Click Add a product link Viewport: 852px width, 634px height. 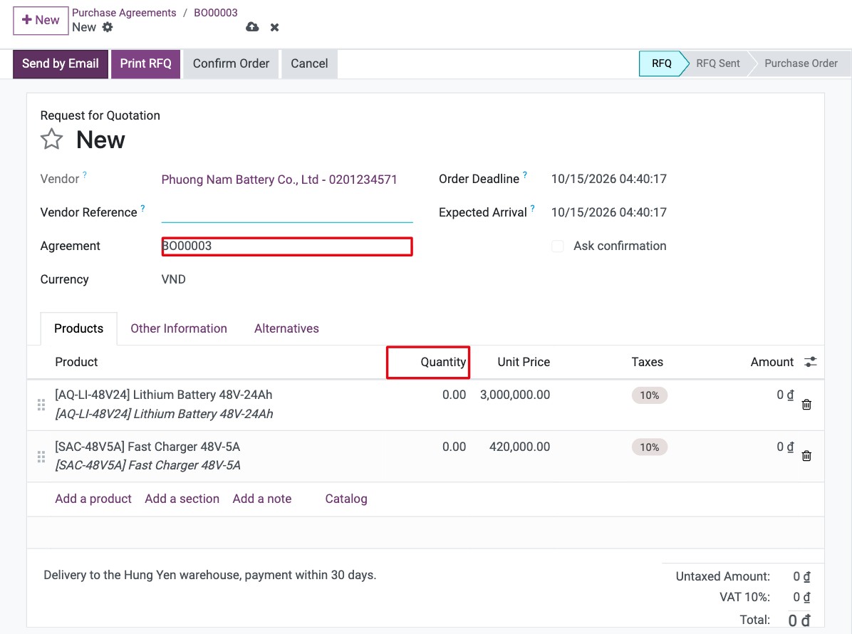pyautogui.click(x=93, y=499)
